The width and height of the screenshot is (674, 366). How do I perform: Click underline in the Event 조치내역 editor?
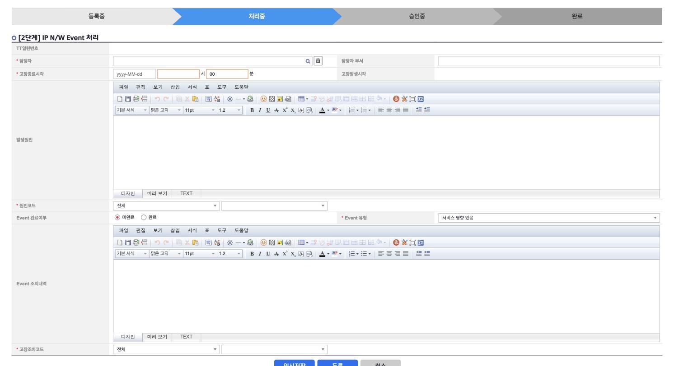click(x=268, y=254)
